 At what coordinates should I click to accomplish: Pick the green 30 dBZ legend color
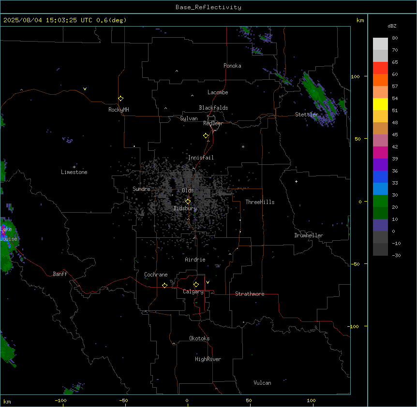(380, 201)
